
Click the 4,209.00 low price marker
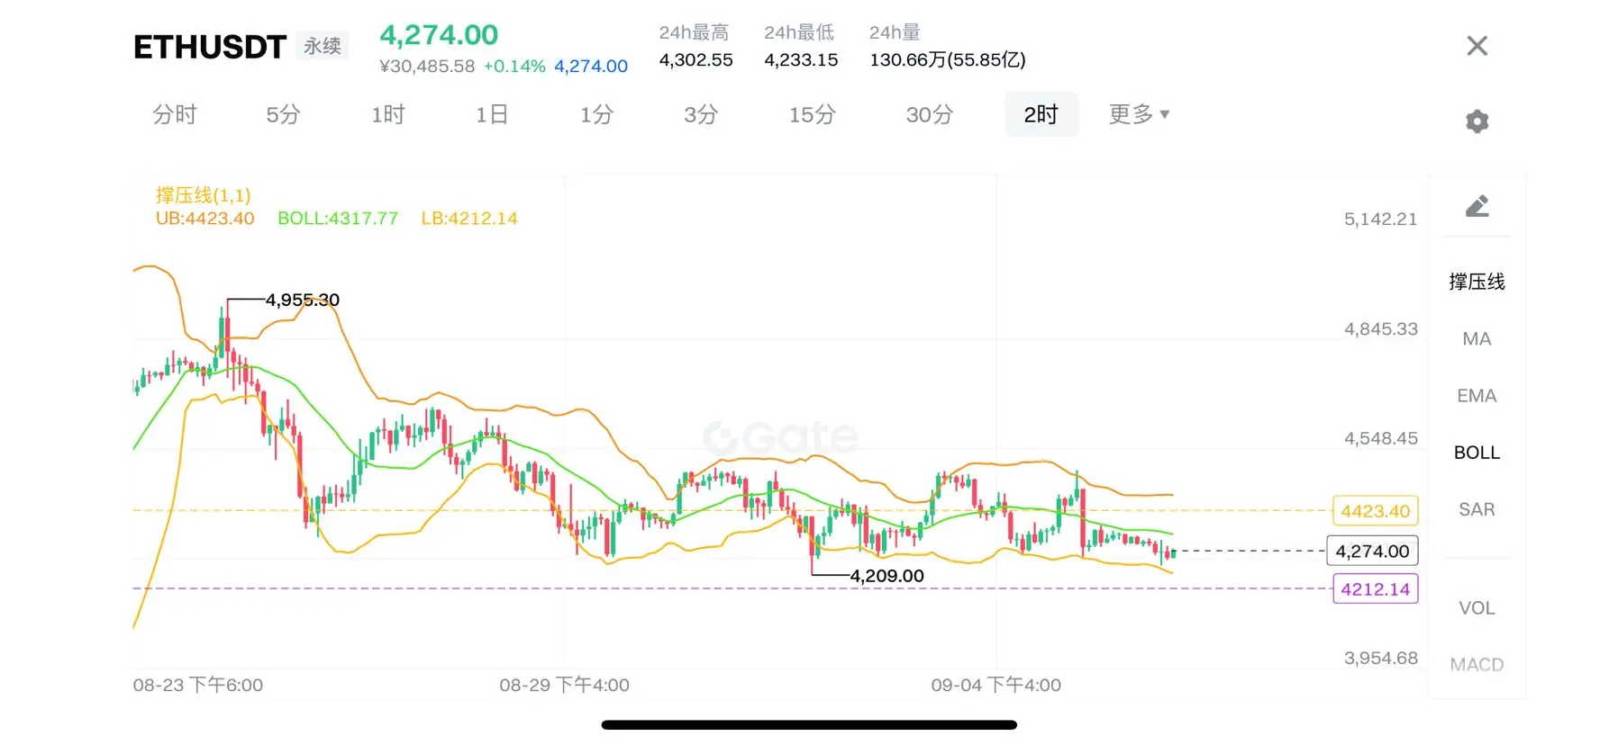click(887, 575)
